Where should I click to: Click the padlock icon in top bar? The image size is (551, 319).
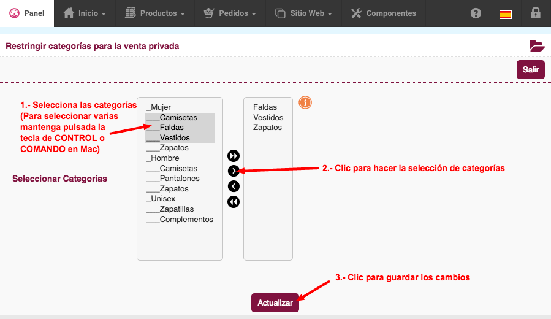tap(536, 13)
